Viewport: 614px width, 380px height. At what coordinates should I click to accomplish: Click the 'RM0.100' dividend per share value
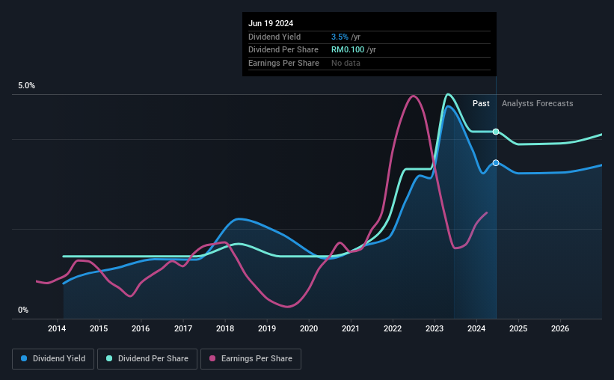click(x=348, y=50)
